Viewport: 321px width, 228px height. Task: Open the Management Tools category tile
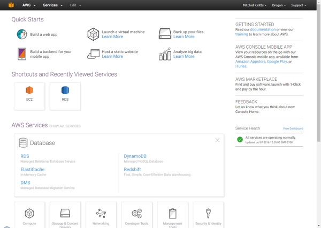click(173, 215)
